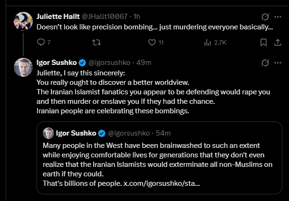289x201 pixels.
Task: Open Igor Sushko's reply avatar
Action: [22, 67]
